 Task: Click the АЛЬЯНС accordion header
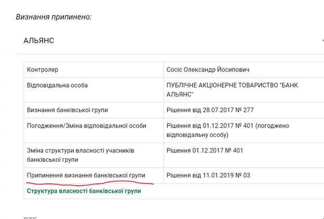point(39,40)
